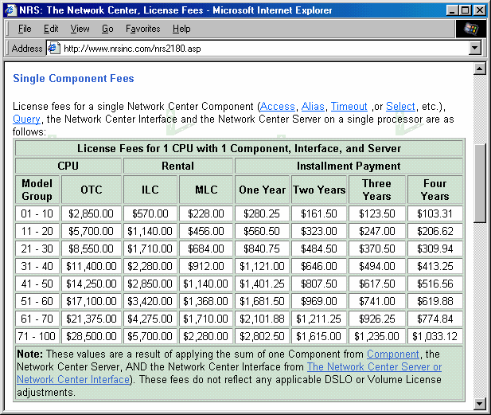Minimize the Internet Explorer window
Viewport: 491px width, 415px height.
coord(451,10)
